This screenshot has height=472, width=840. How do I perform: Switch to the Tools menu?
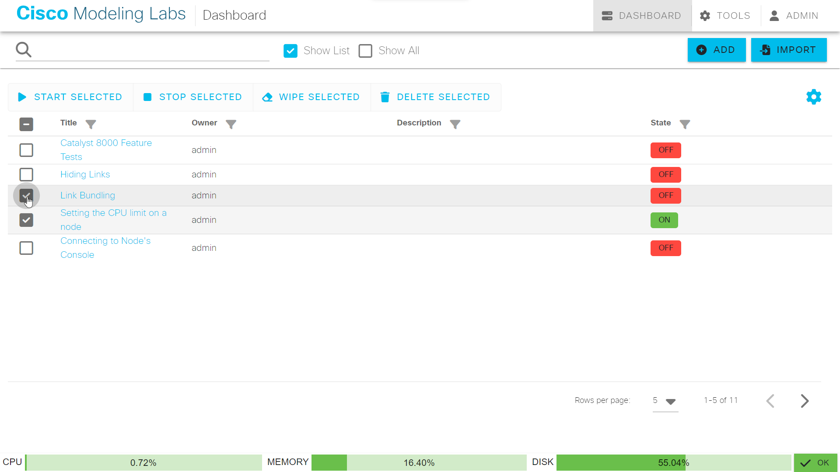point(724,15)
